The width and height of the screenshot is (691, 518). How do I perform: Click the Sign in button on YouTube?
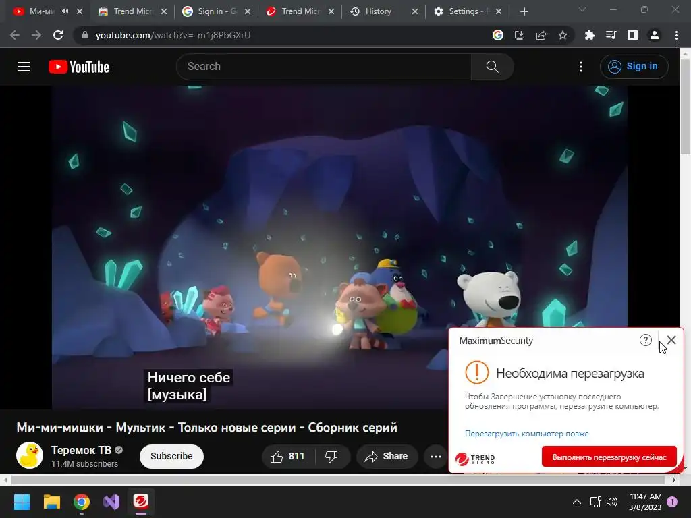[x=634, y=67]
